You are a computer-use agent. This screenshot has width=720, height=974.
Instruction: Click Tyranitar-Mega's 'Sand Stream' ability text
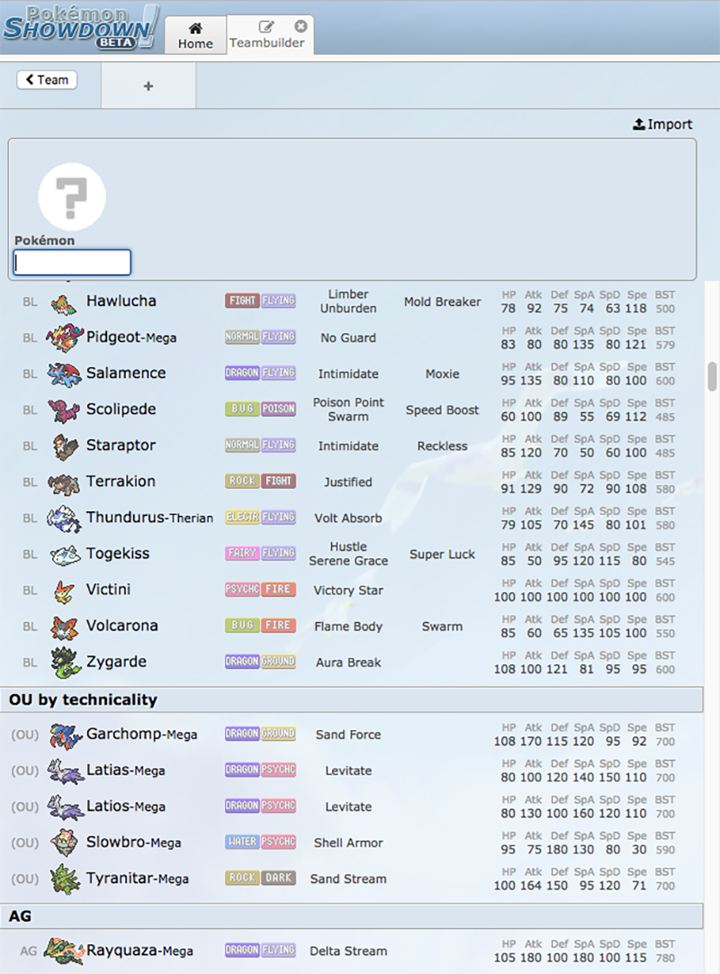[x=348, y=879]
